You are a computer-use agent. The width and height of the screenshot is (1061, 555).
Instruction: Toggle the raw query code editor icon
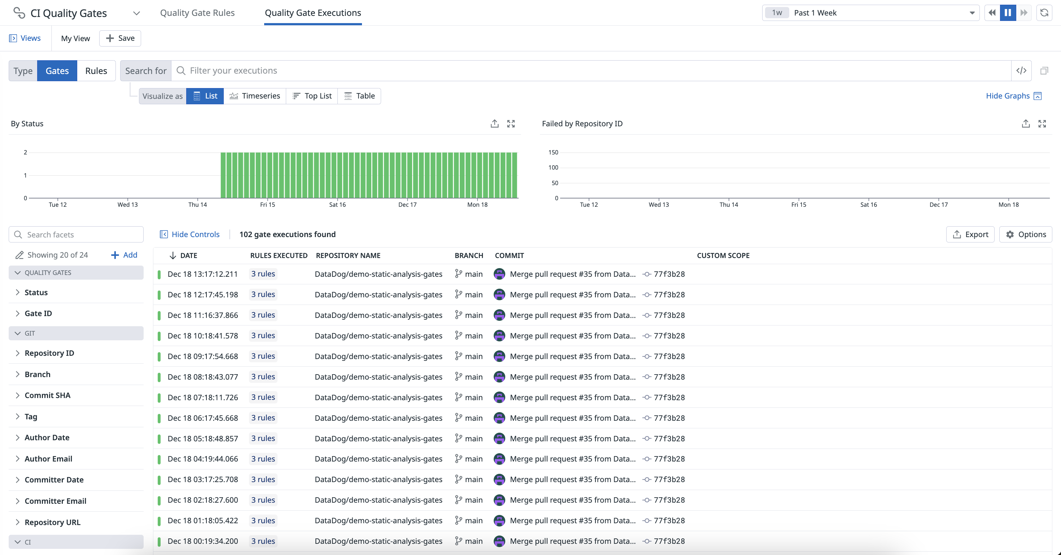pyautogui.click(x=1021, y=70)
